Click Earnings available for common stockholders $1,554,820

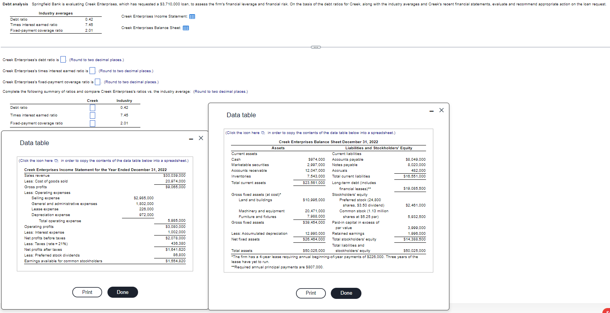[176, 261]
